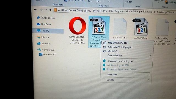Go up one folder level

pyautogui.click(x=51, y=10)
